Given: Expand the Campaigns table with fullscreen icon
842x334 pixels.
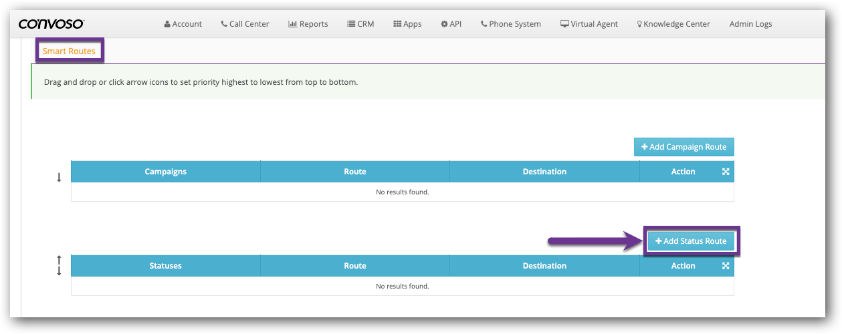Looking at the screenshot, I should pos(726,172).
